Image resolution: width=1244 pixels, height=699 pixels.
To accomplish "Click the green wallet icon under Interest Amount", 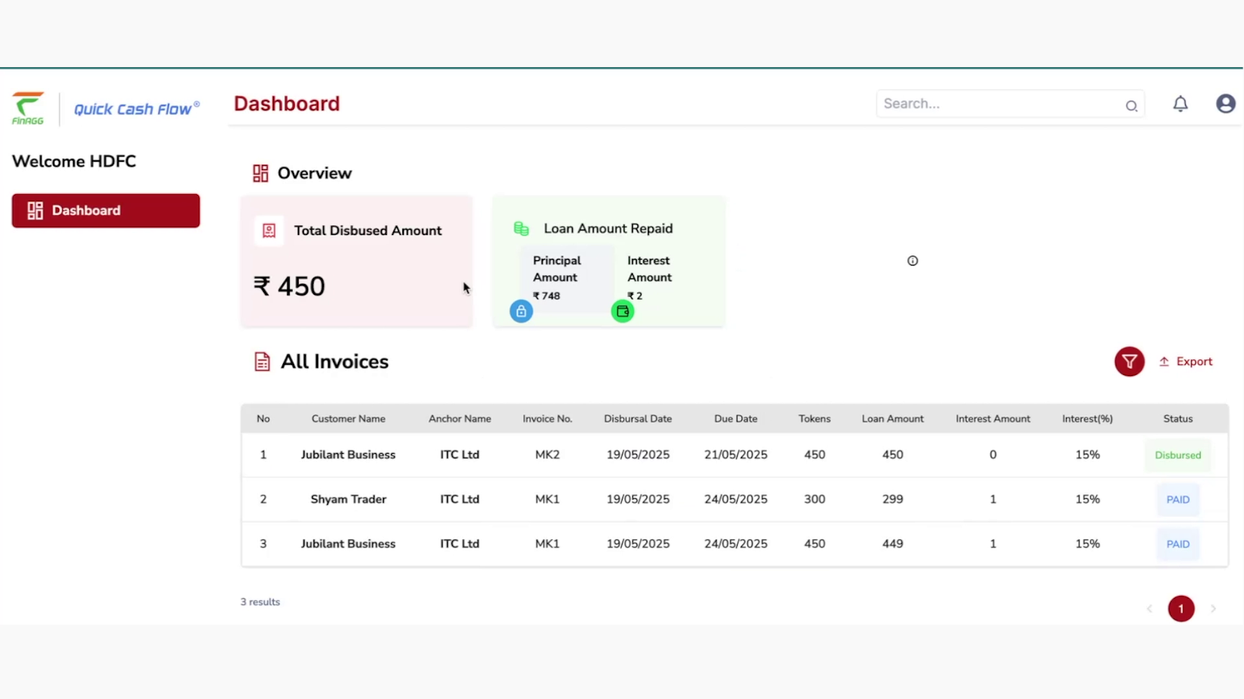I will 623,311.
